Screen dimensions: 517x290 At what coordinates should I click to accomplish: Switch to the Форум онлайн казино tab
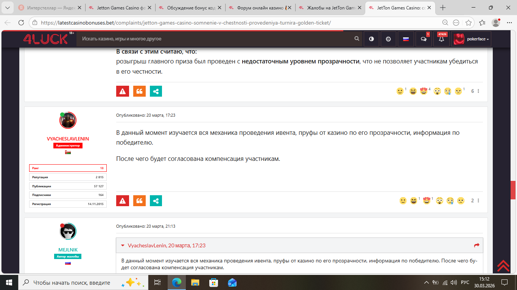coord(257,8)
